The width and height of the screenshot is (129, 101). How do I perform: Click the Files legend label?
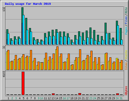pos(126,20)
